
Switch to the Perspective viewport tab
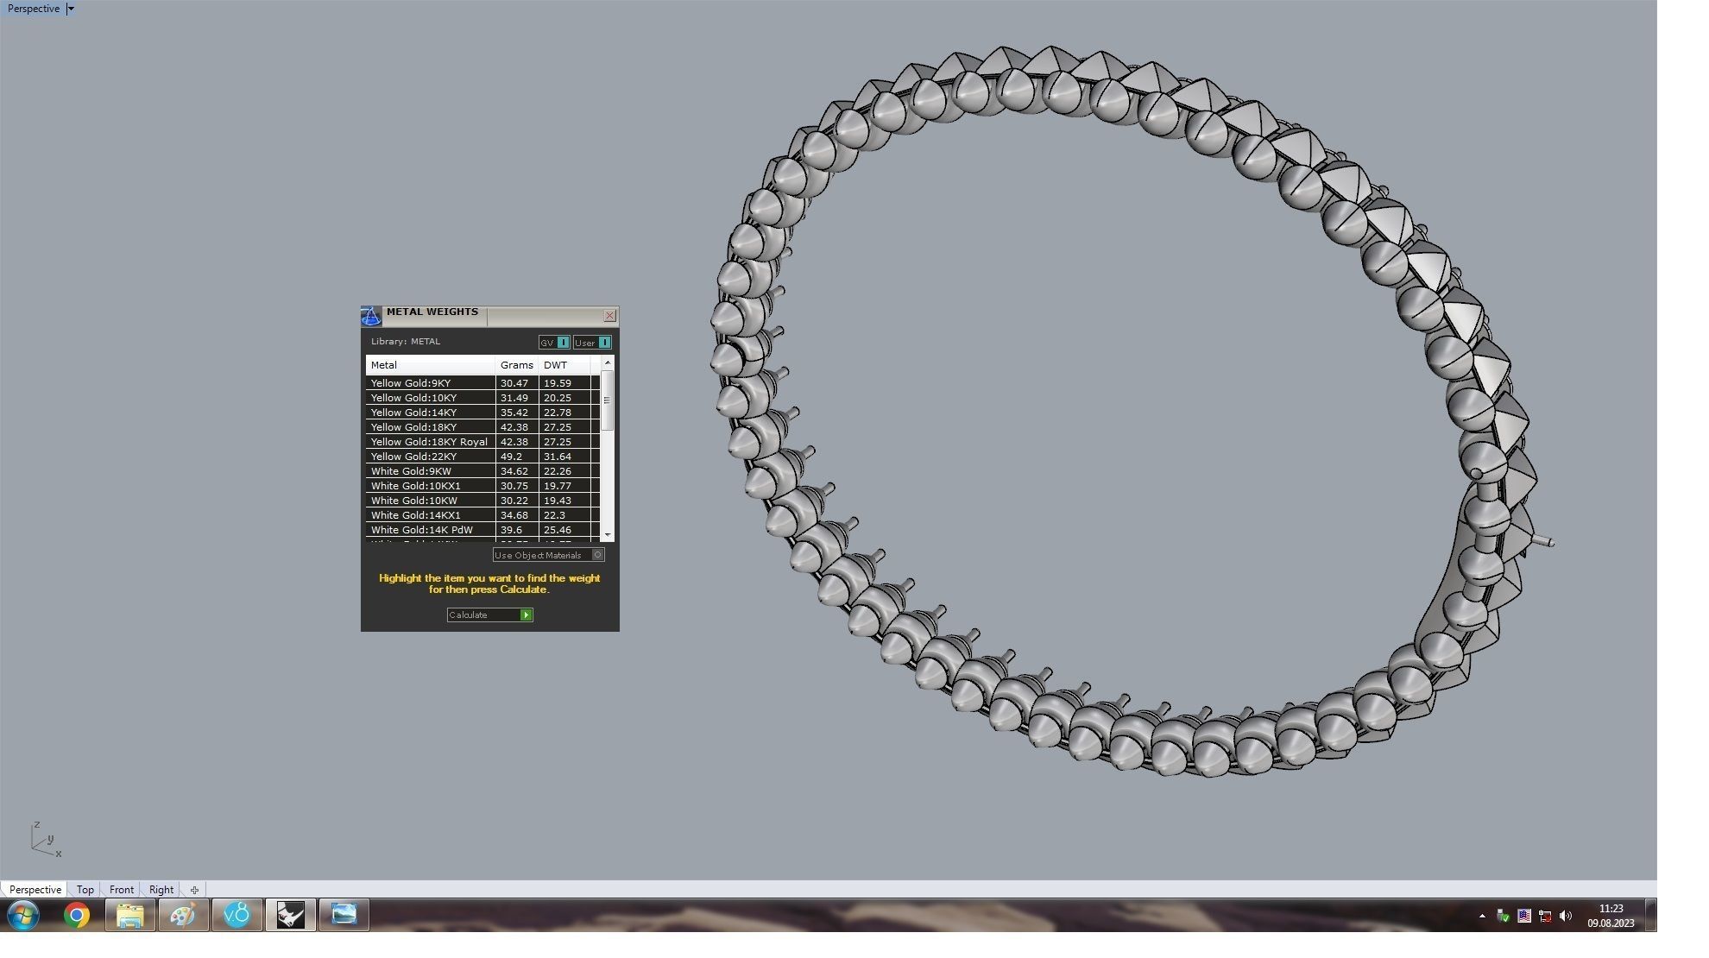[35, 890]
